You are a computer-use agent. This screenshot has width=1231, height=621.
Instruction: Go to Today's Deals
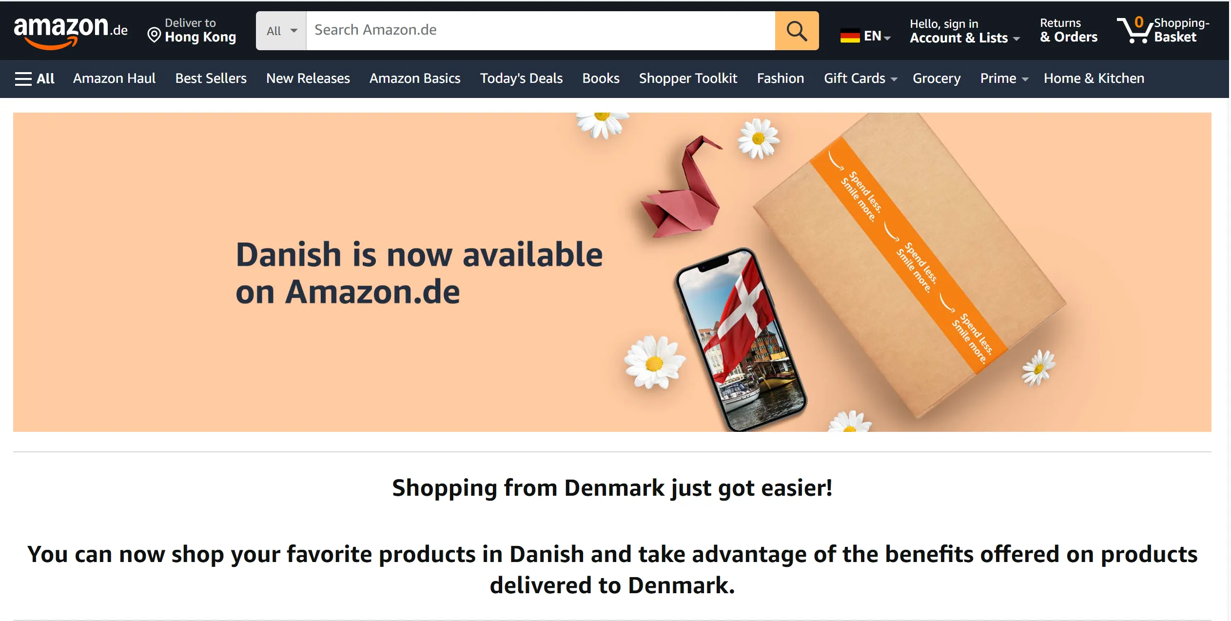pos(521,78)
